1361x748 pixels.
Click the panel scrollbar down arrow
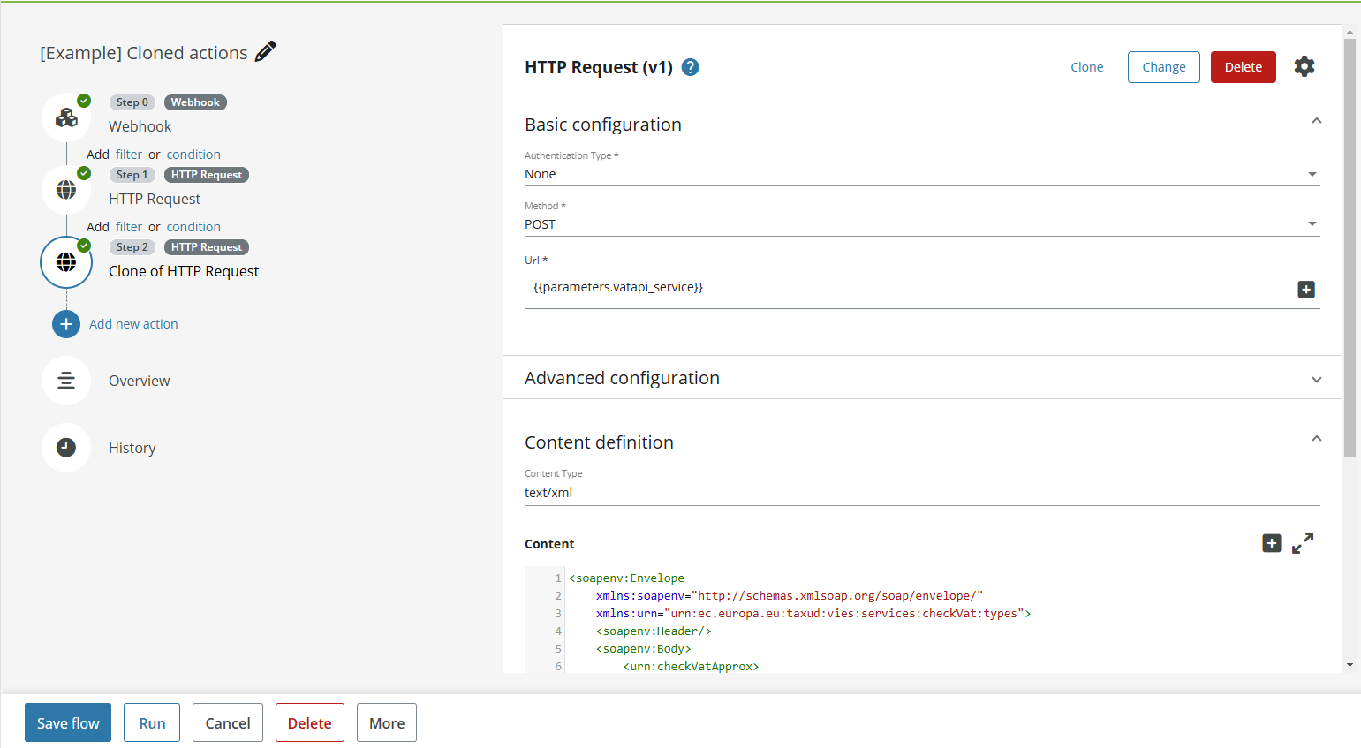[1350, 665]
